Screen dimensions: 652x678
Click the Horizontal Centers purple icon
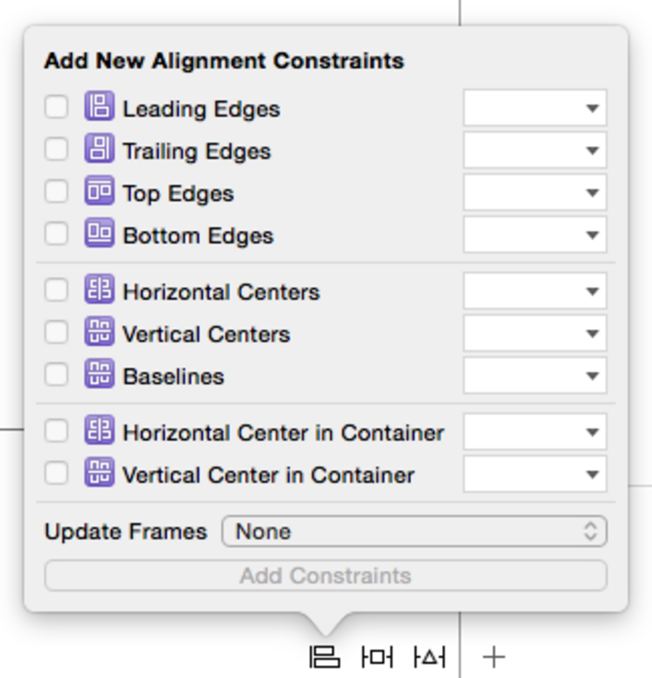(x=99, y=289)
